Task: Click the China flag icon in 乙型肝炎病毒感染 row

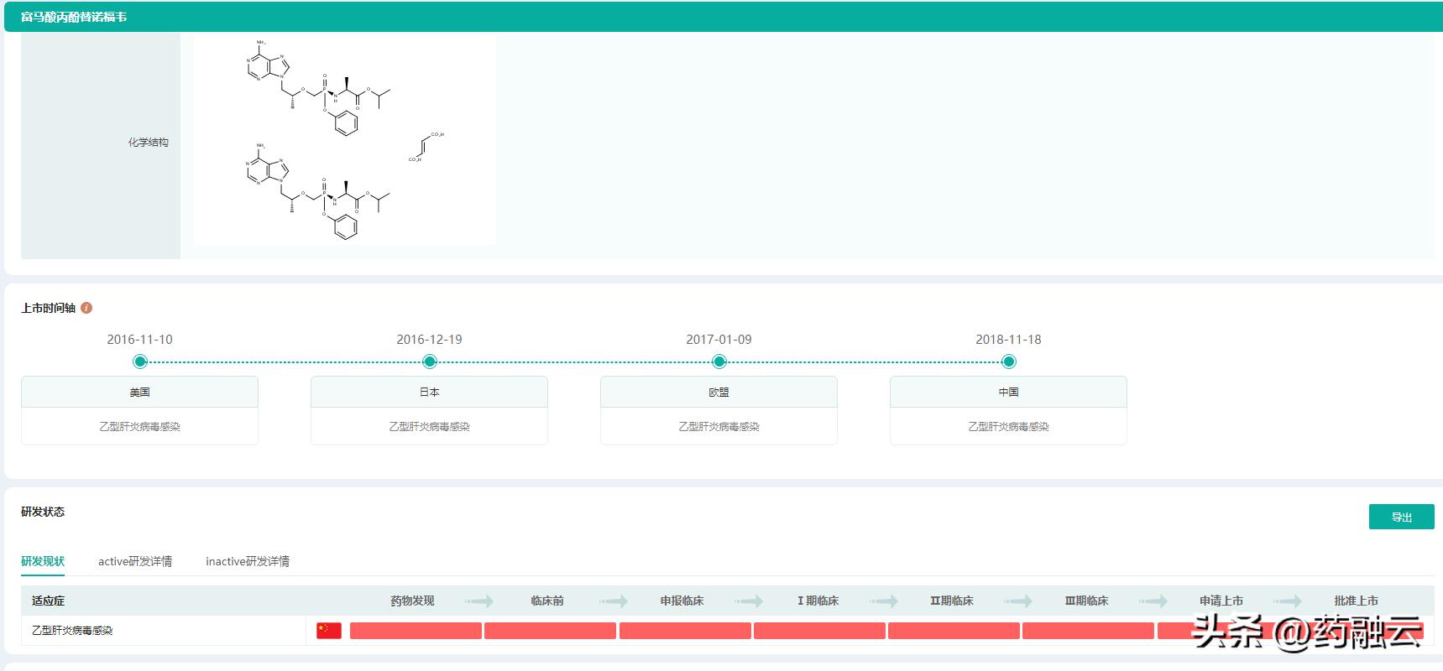Action: 329,631
